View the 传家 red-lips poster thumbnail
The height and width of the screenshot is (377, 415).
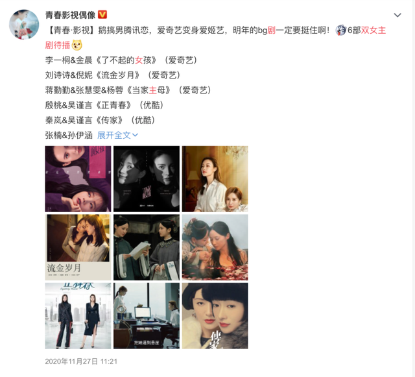[215, 315]
